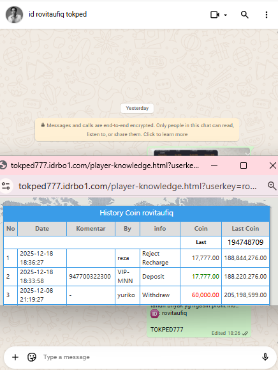Click date cell 2025-12-18 18:33:58
The height and width of the screenshot is (370, 278).
click(x=42, y=277)
